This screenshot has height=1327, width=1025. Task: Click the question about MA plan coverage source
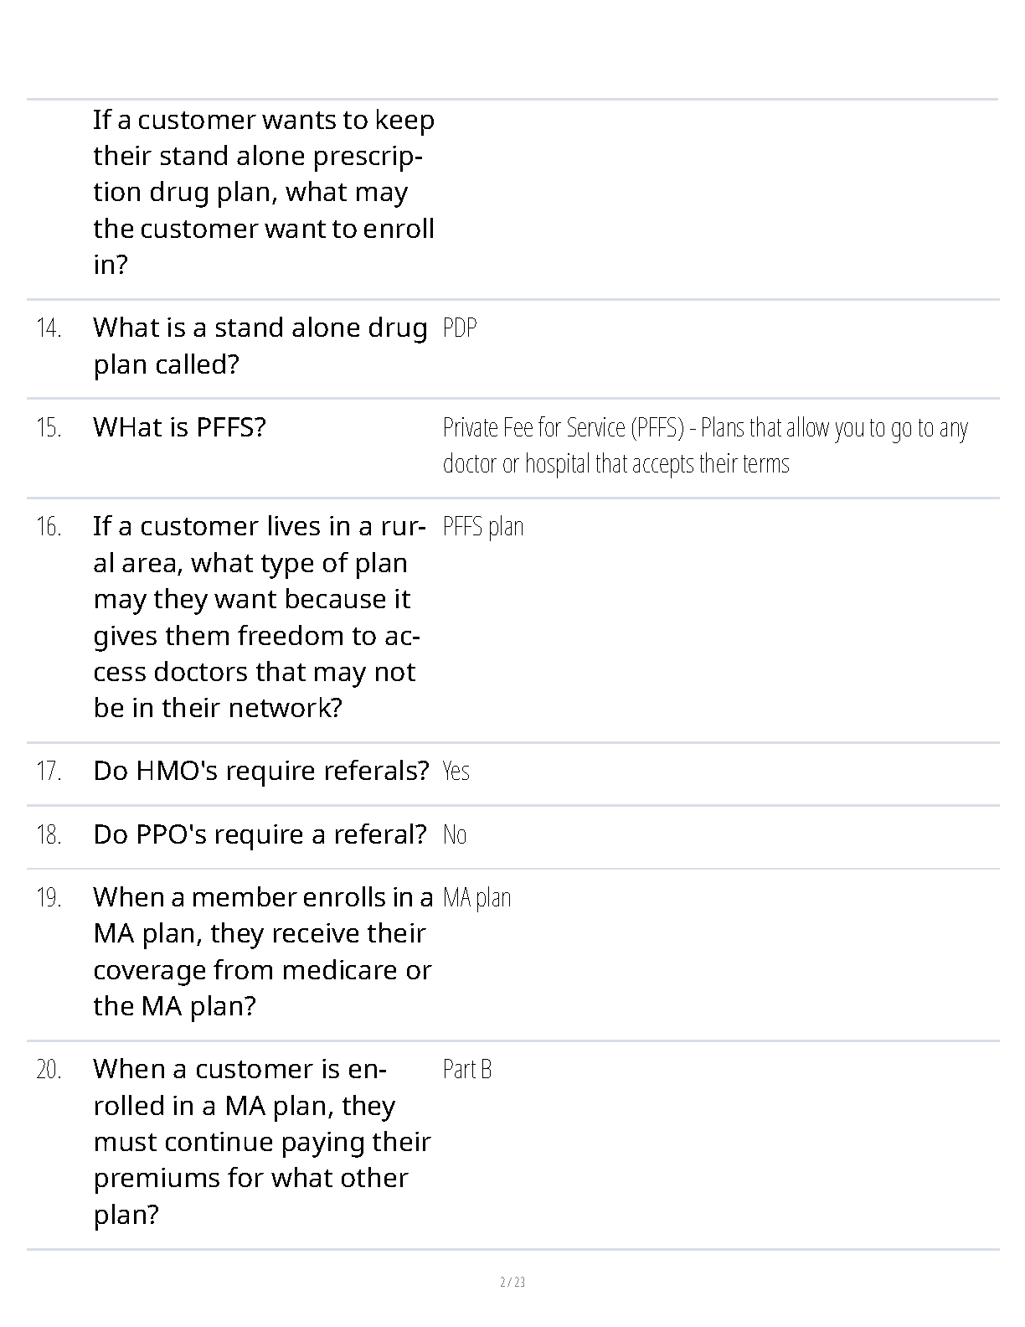(263, 952)
